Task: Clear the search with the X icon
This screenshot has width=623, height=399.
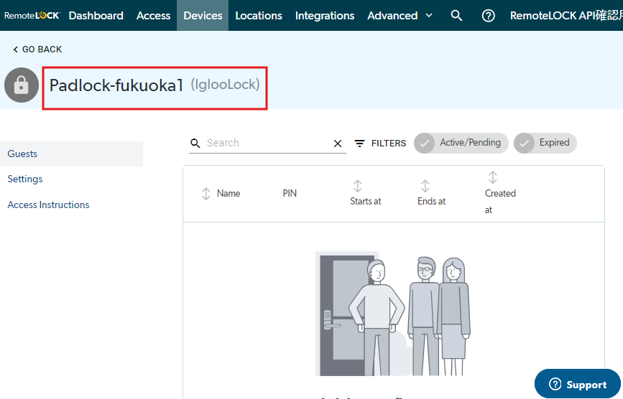Action: (338, 144)
